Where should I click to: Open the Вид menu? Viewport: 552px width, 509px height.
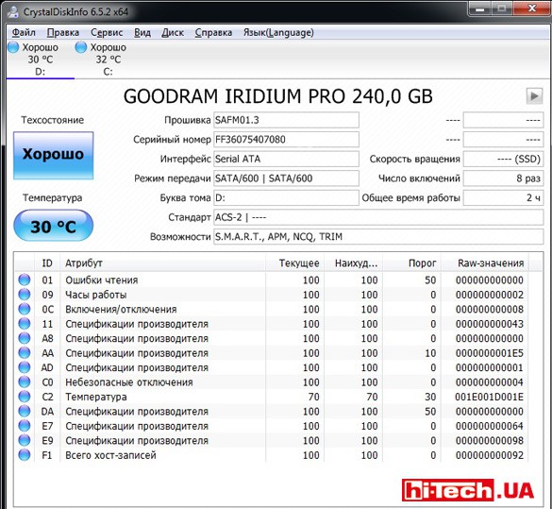coord(142,33)
